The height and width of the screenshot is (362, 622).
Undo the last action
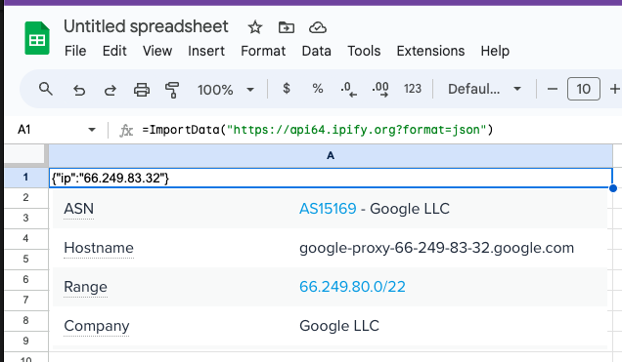[x=79, y=90]
